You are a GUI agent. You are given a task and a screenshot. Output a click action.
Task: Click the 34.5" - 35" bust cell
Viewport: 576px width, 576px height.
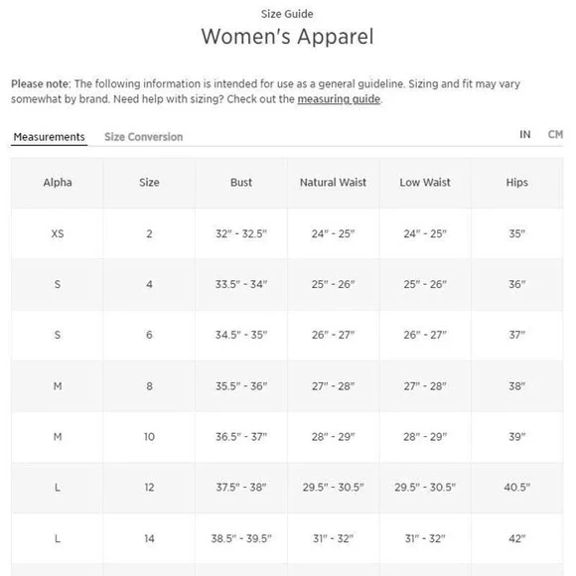(x=241, y=335)
